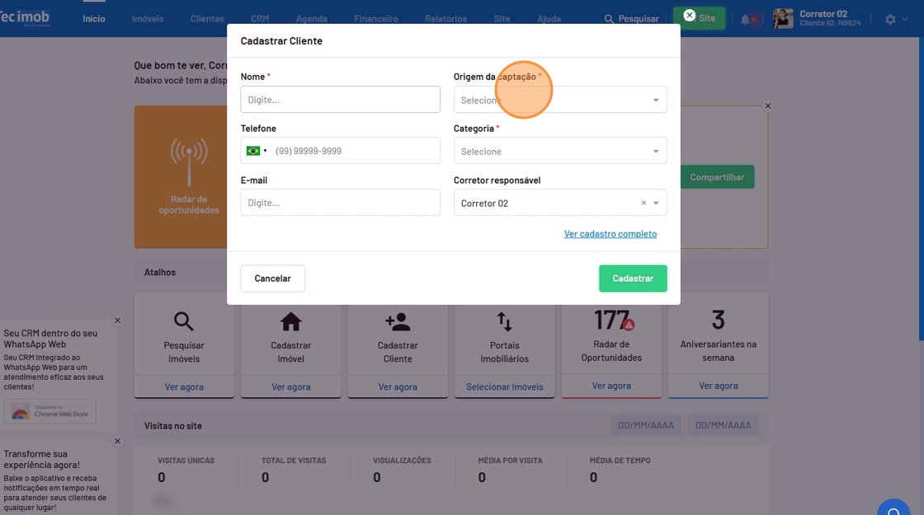
Task: Click the Corretor 02 profile avatar
Action: click(x=783, y=18)
